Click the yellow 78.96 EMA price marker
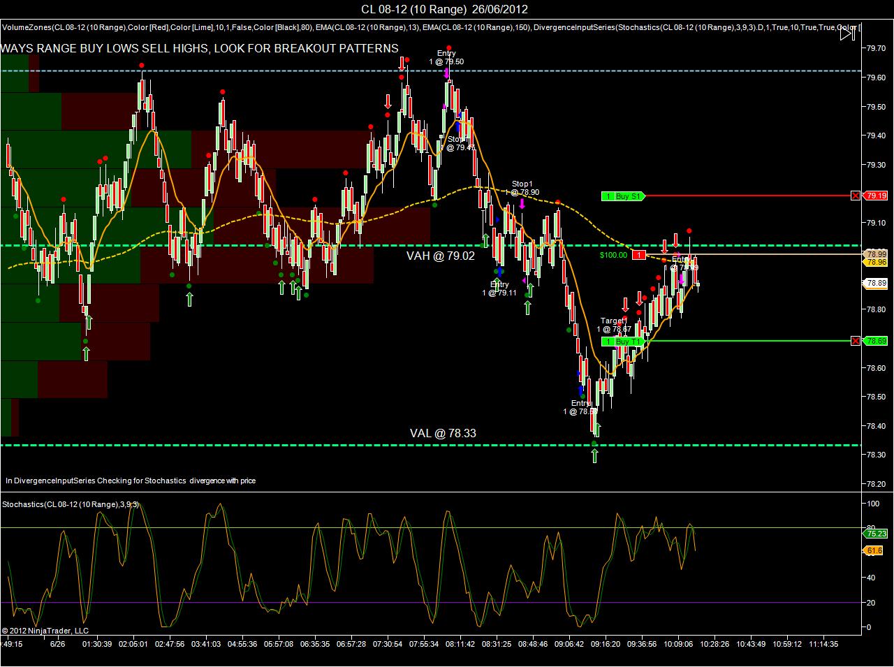The width and height of the screenshot is (894, 667). tap(875, 263)
